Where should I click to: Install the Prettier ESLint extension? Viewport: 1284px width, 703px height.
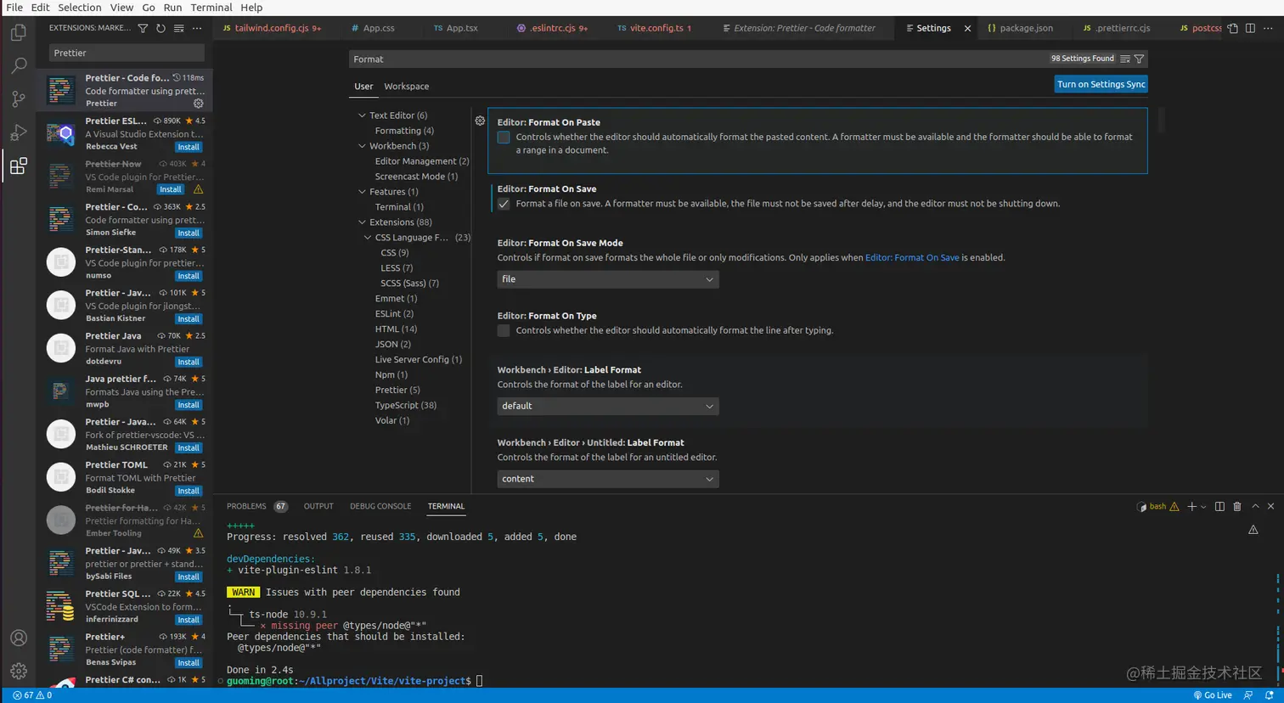[189, 147]
